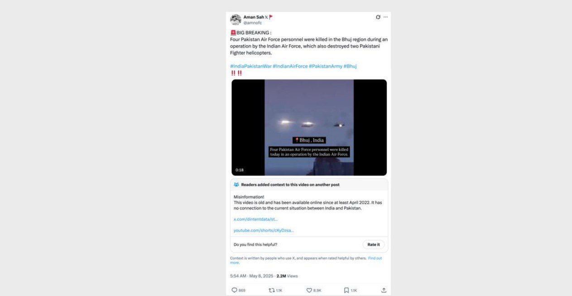This screenshot has height=296, width=572.
Task: Click the @amnofc username handle
Action: click(x=253, y=23)
